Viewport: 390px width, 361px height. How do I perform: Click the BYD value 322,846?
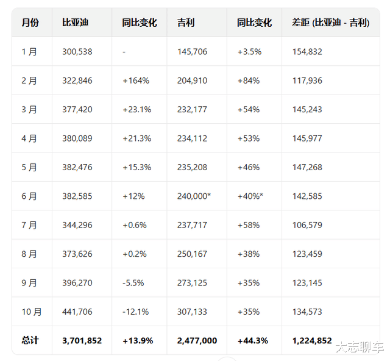click(x=77, y=80)
